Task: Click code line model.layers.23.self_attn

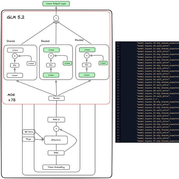Action: coord(154,122)
